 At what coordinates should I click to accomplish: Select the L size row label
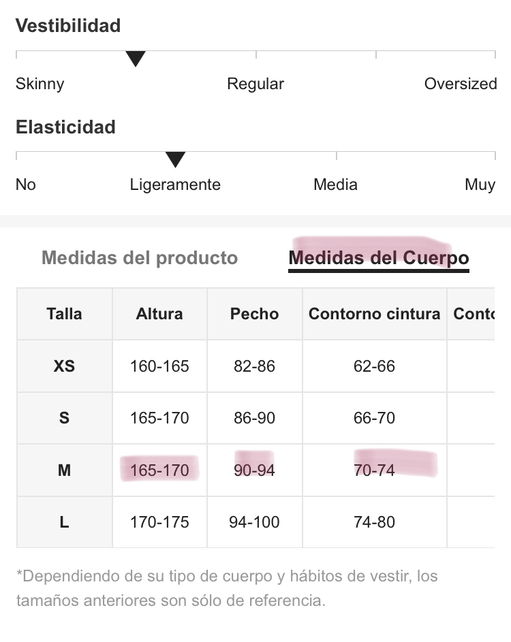(x=64, y=522)
